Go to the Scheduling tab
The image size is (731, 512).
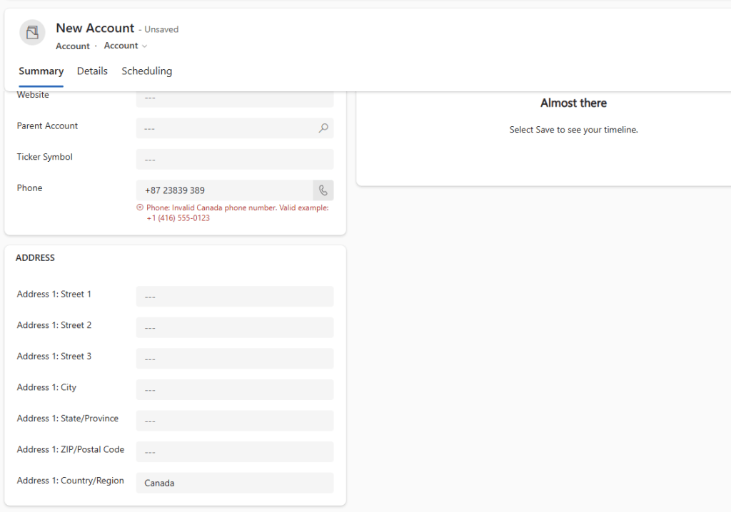pos(146,71)
